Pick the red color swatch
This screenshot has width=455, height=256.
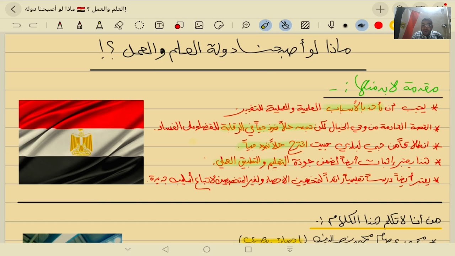(379, 25)
